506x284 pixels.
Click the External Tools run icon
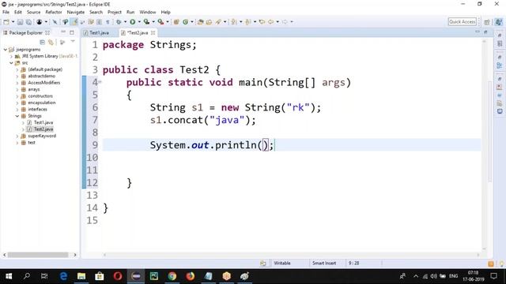[x=161, y=22]
